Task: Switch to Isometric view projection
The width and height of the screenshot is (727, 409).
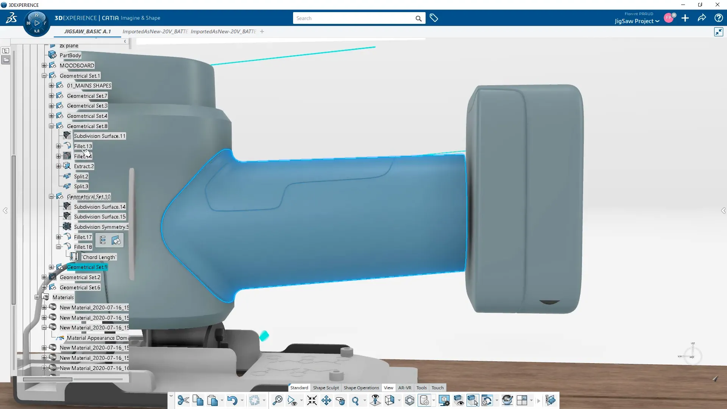Action: click(390, 400)
